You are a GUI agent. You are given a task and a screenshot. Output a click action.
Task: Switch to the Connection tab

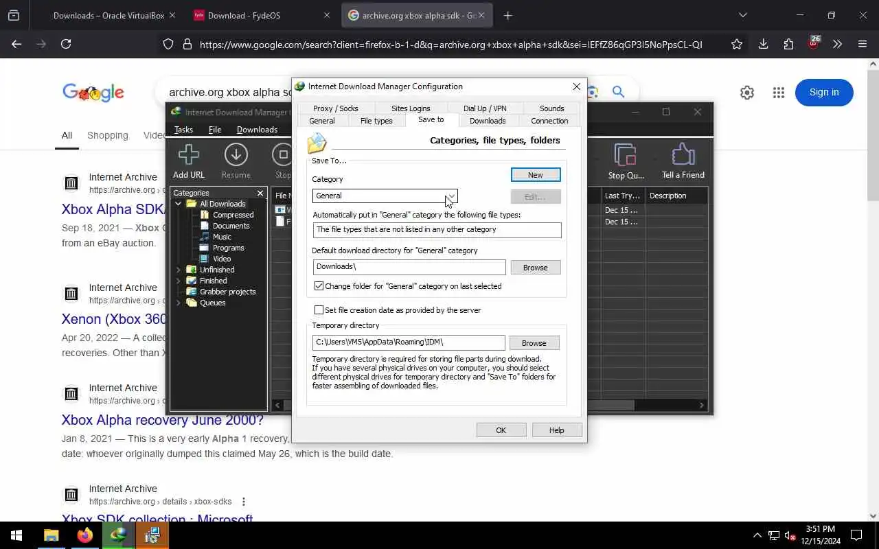[x=549, y=121]
